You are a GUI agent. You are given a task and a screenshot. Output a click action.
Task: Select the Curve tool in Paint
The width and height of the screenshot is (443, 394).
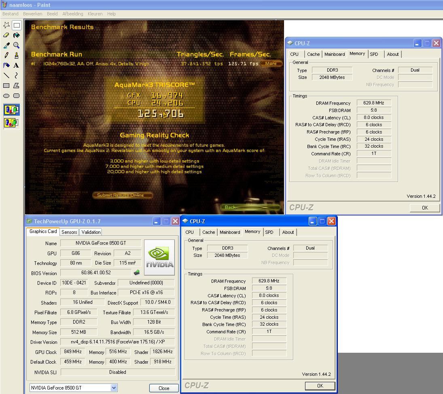[x=17, y=75]
